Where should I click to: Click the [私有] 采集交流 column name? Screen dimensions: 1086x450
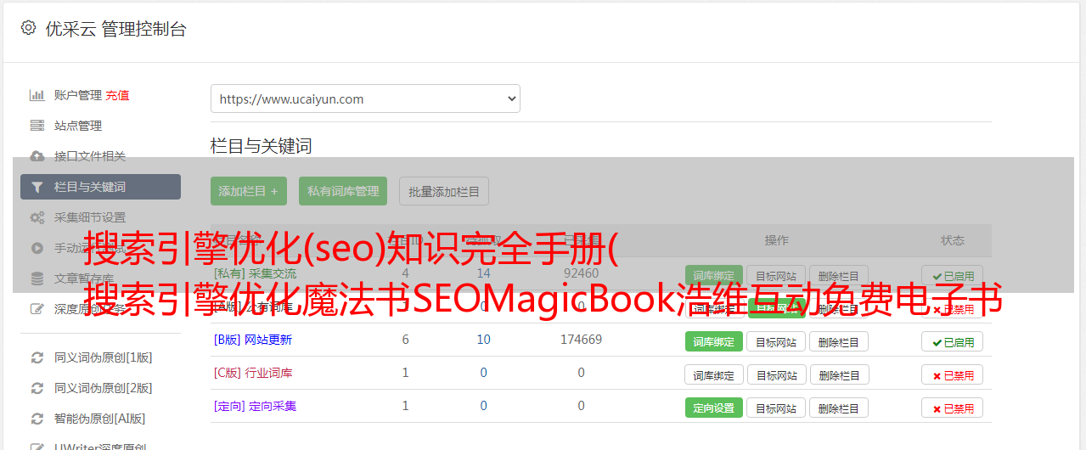pyautogui.click(x=255, y=273)
